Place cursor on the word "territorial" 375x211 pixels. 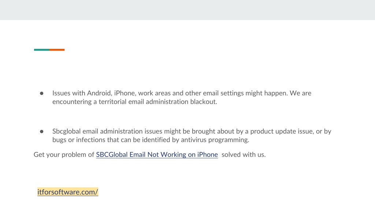(113, 102)
